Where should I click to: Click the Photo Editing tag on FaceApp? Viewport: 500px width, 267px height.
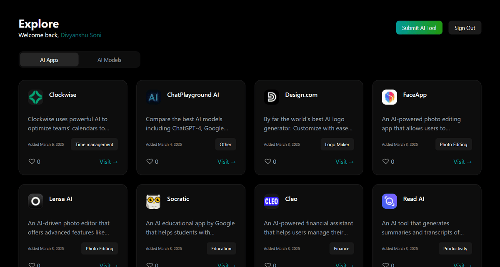(453, 145)
